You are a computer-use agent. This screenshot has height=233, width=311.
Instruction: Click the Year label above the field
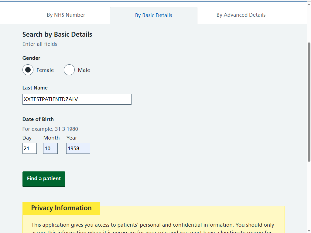coord(72,138)
